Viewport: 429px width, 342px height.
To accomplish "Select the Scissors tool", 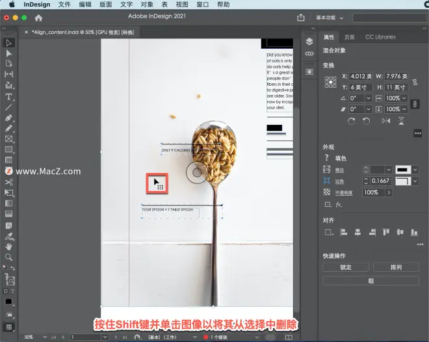I will 8,182.
